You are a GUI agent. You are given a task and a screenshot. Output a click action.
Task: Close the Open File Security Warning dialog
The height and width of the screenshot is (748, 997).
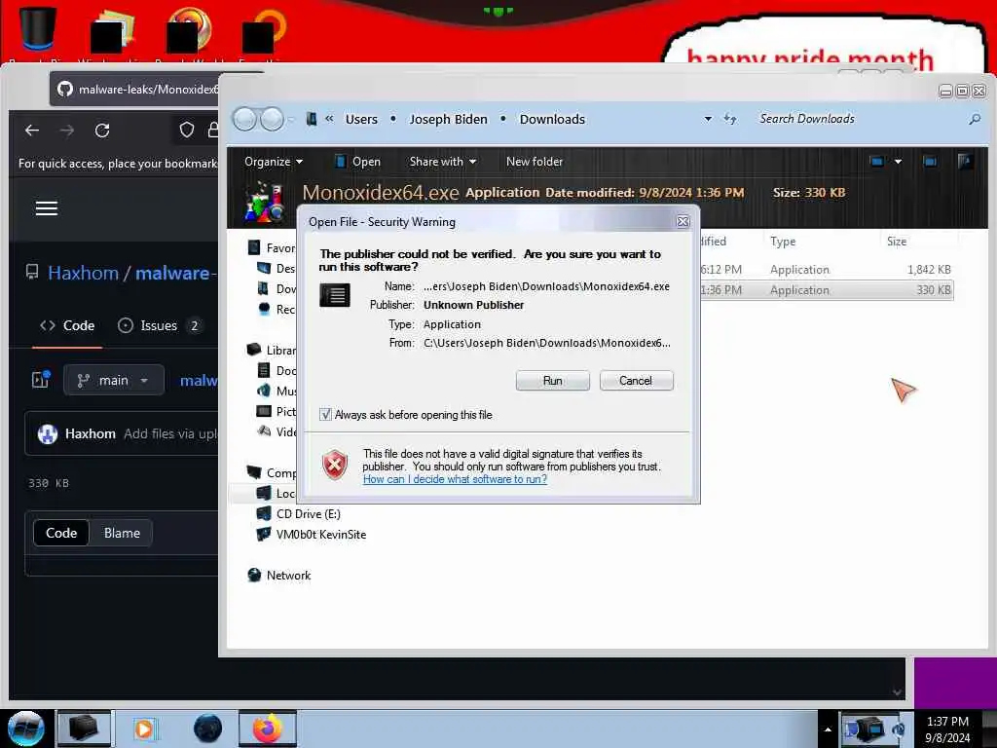pos(683,221)
